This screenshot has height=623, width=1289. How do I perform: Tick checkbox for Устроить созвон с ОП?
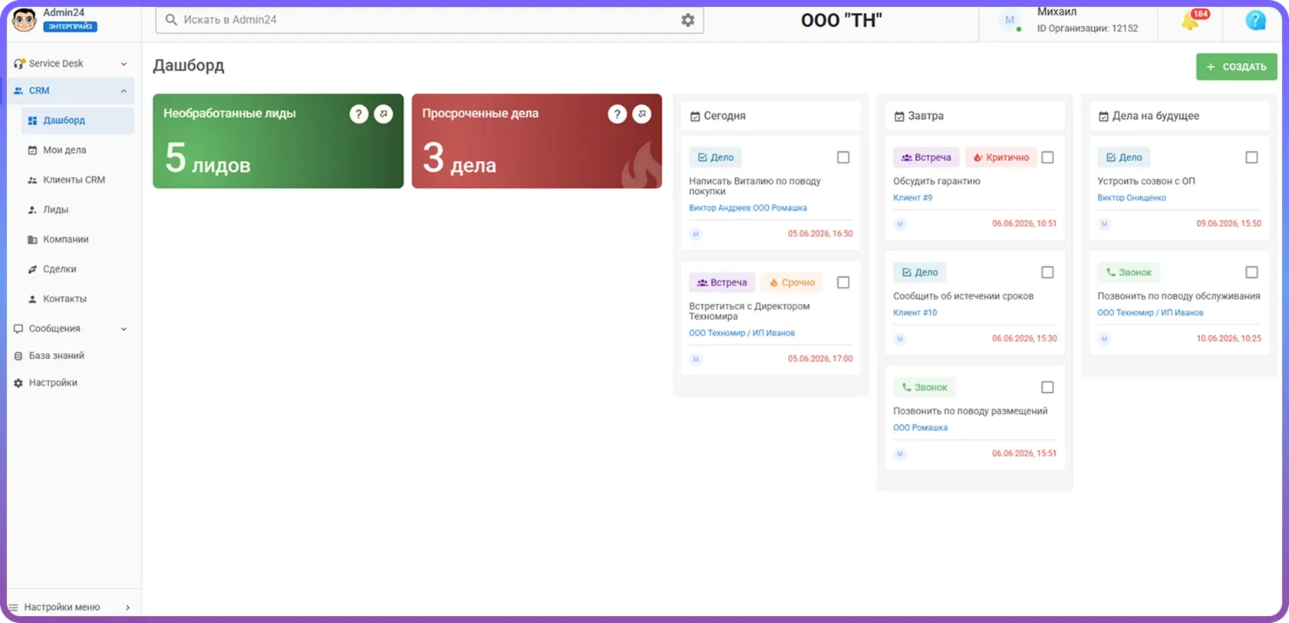coord(1251,157)
